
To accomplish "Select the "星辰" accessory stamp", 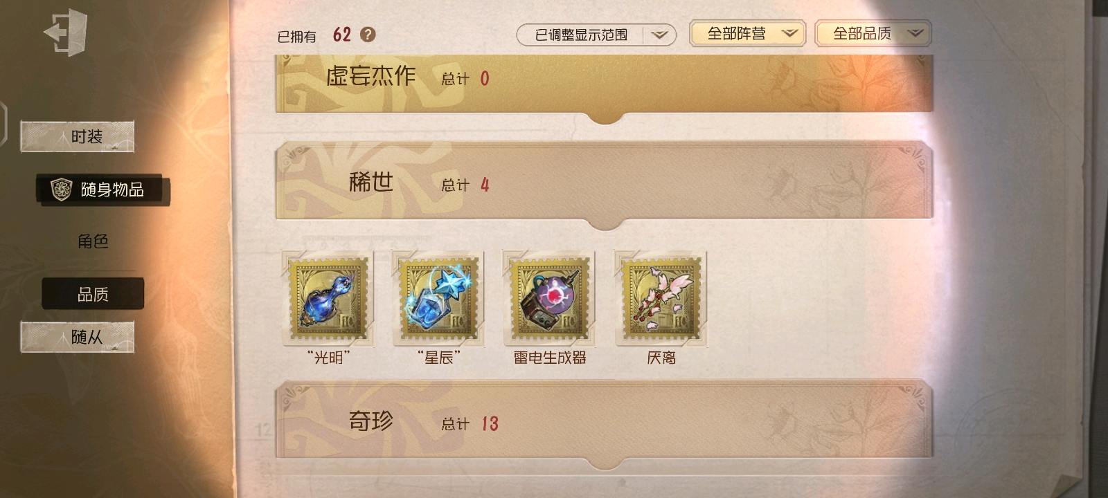I will (438, 298).
